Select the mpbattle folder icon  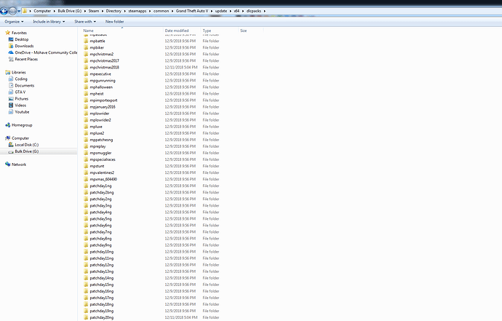(86, 41)
